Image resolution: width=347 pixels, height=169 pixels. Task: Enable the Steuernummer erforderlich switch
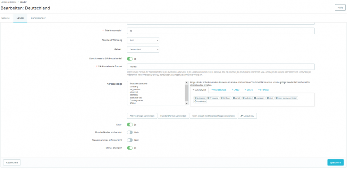(x=130, y=140)
